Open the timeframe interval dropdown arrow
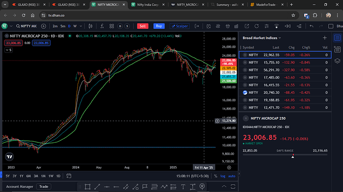 coord(81,26)
